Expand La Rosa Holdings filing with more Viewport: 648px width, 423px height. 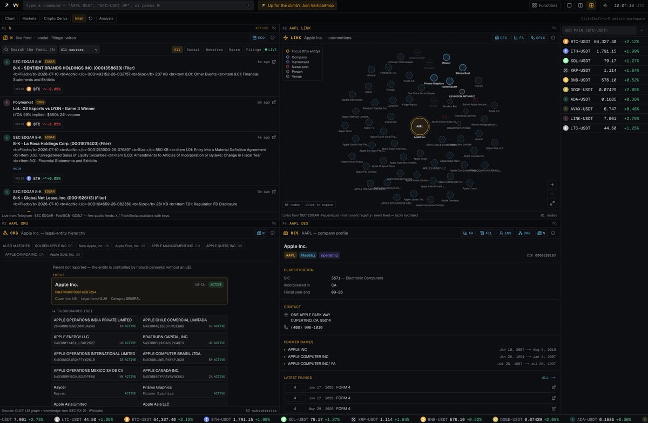pos(17,168)
